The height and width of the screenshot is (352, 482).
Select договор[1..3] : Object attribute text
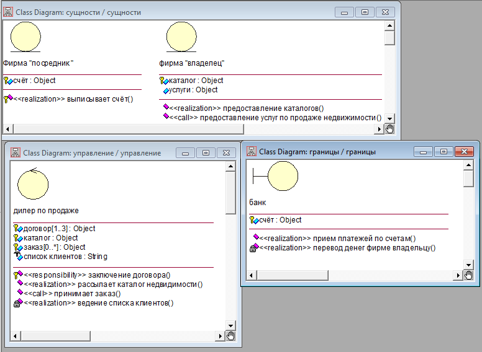[60, 229]
